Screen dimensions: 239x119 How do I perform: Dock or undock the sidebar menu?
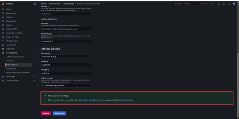pos(35,4)
